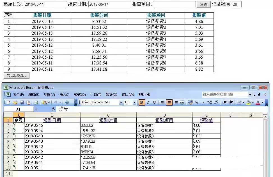Open the Fill Color palette dropdown arrow

point(253,102)
